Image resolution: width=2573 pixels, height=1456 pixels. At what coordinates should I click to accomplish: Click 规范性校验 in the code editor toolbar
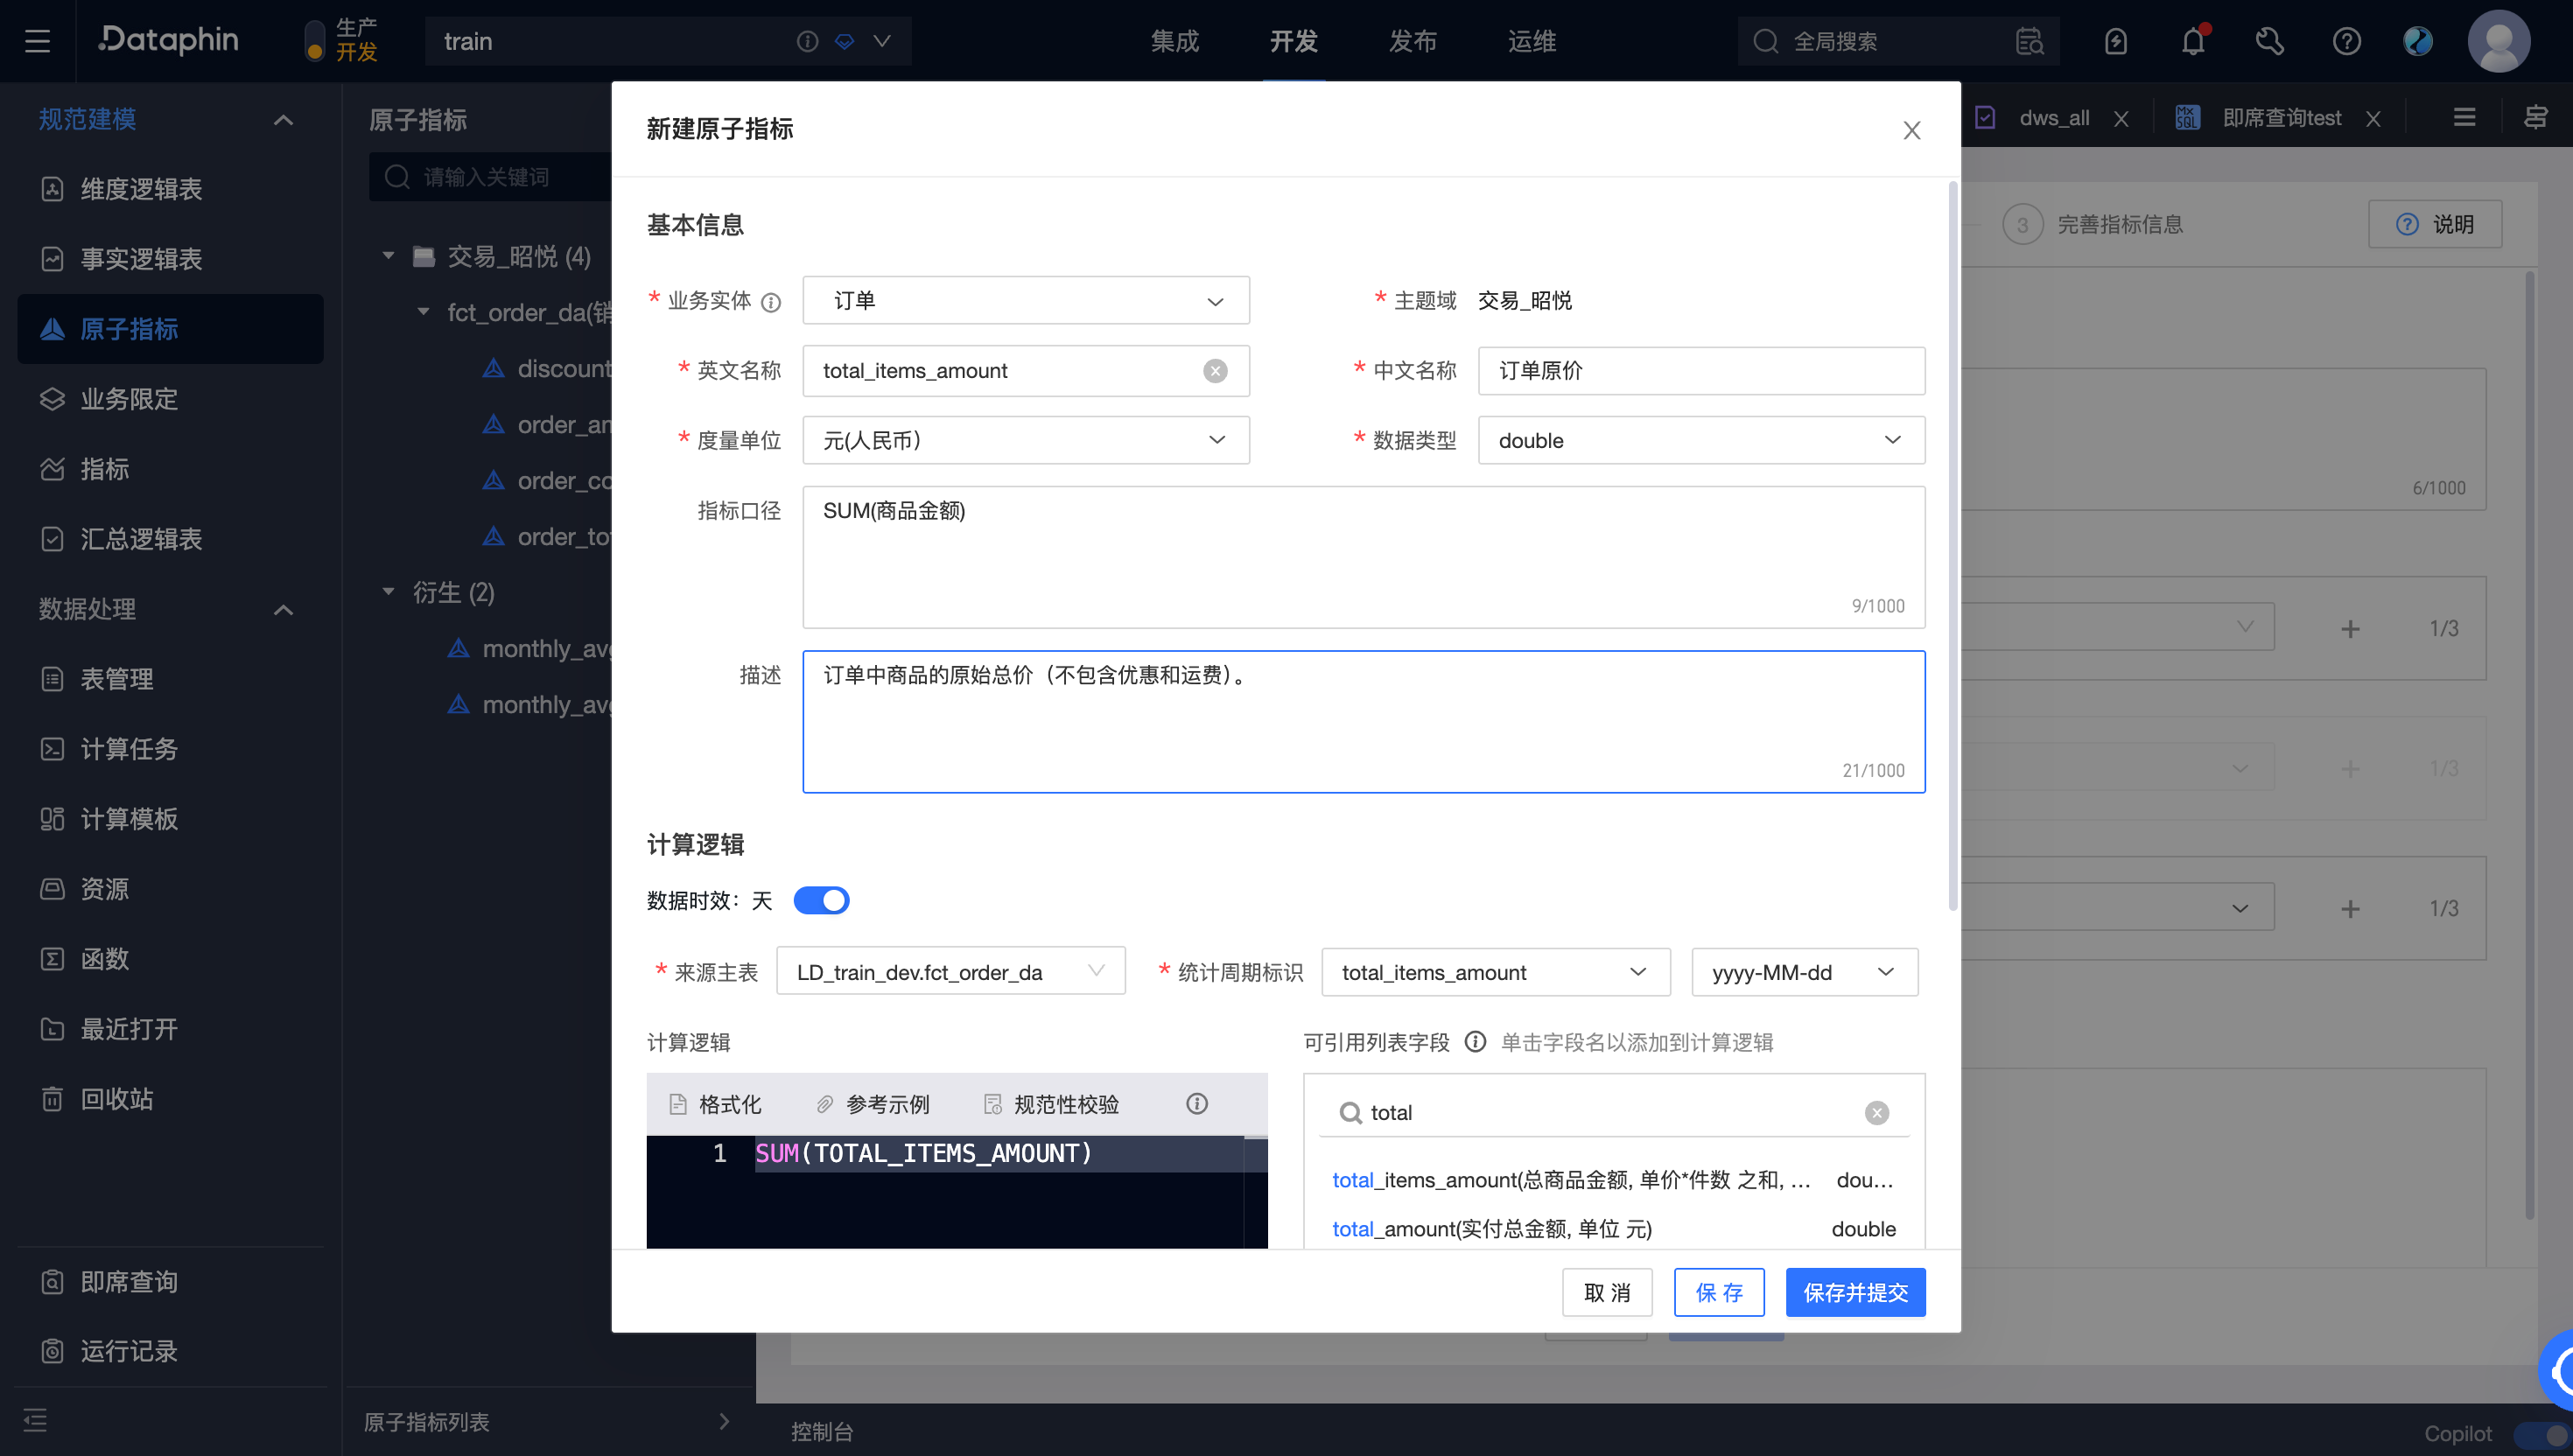[1063, 1103]
